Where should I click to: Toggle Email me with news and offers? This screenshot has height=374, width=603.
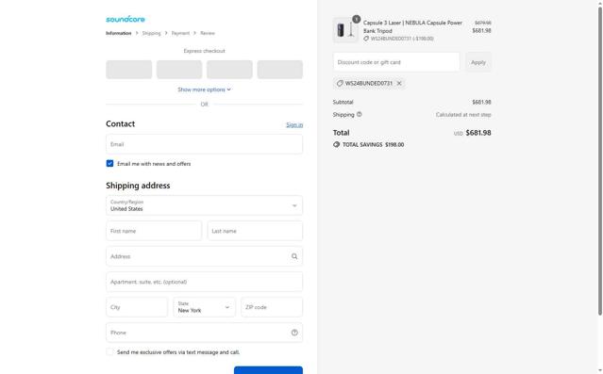110,164
